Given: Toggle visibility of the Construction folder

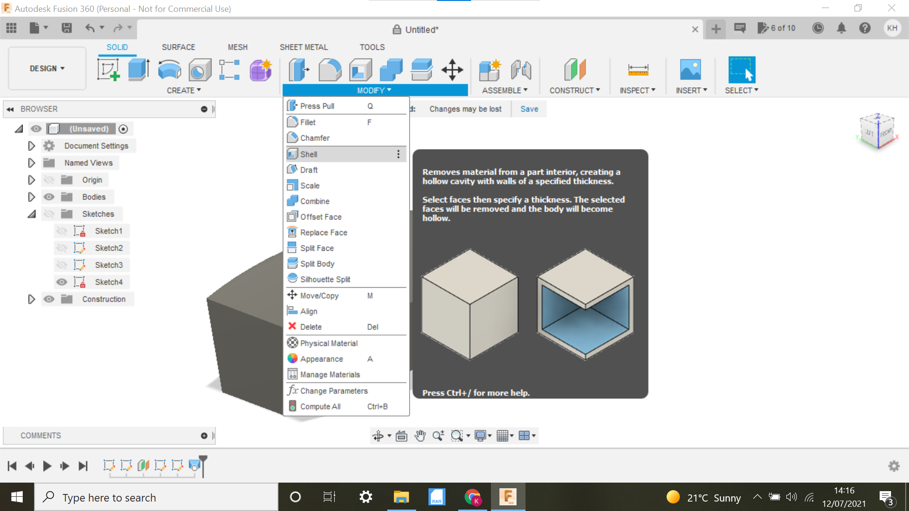Looking at the screenshot, I should coord(49,299).
